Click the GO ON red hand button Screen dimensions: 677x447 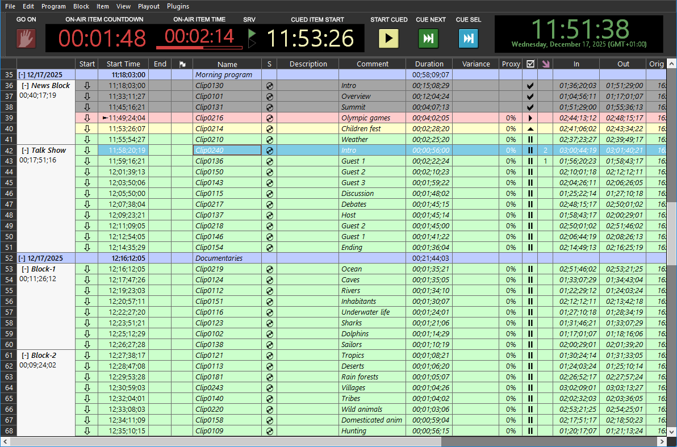26,39
